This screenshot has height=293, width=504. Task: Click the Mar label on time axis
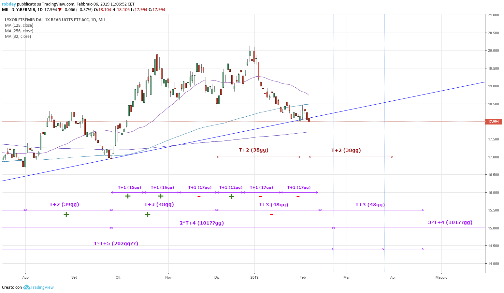pyautogui.click(x=347, y=278)
